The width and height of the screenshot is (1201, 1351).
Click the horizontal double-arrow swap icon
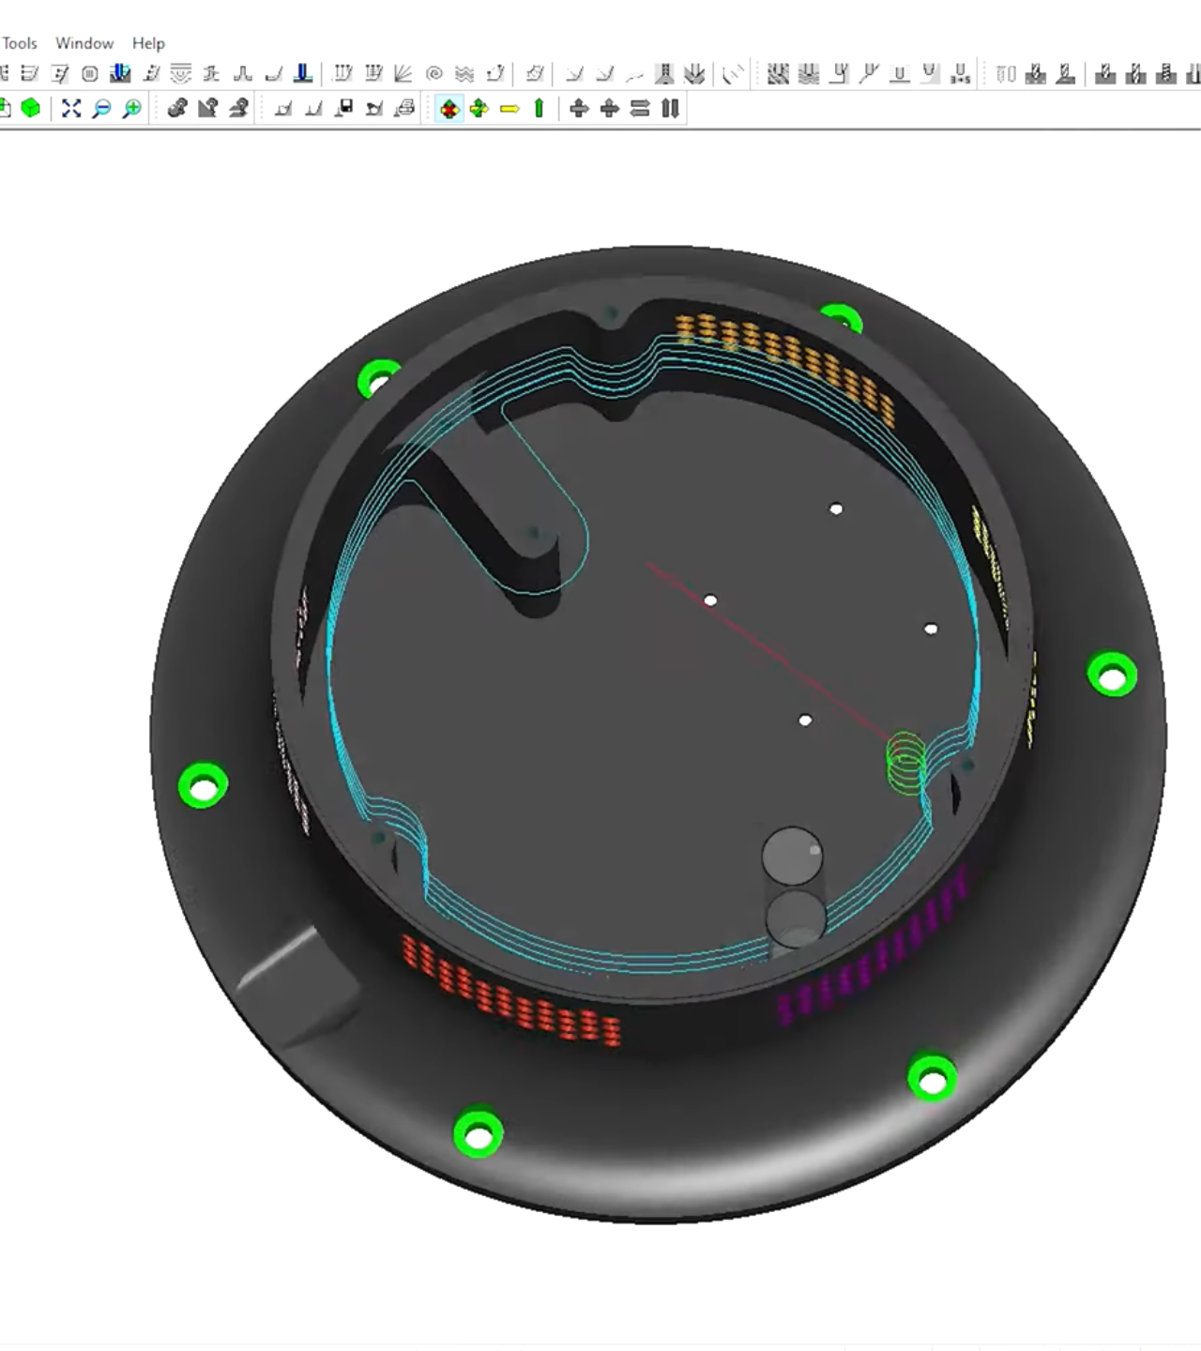tap(640, 108)
